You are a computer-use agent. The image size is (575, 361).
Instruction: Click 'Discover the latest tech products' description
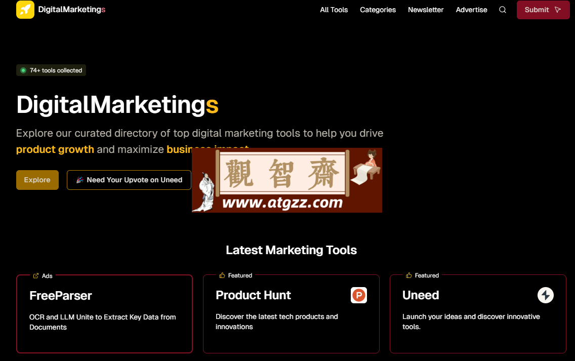(277, 322)
